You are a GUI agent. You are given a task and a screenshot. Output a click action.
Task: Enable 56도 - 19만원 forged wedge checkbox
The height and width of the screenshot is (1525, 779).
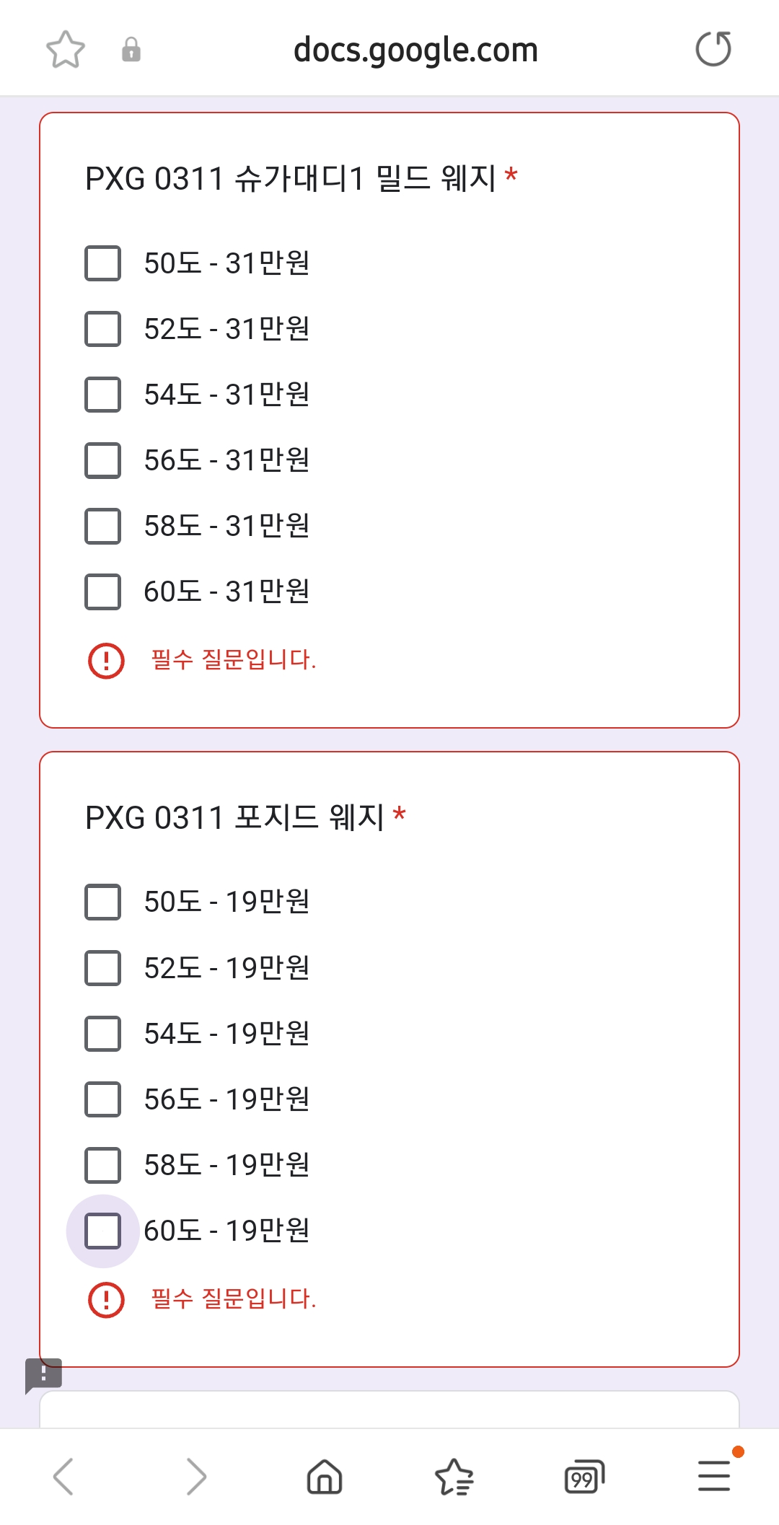point(103,1099)
